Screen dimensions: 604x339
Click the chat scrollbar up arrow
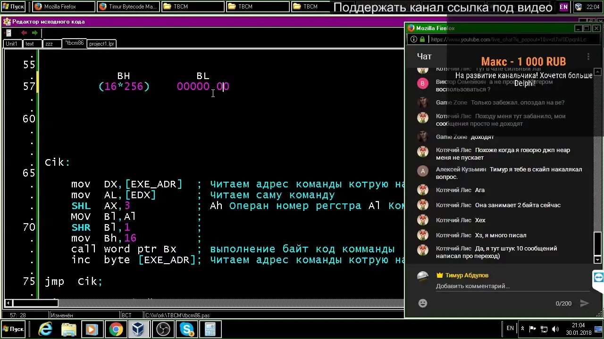pos(597,72)
